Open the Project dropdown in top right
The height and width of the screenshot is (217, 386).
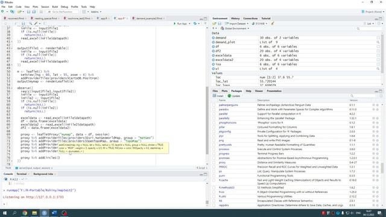point(372,11)
